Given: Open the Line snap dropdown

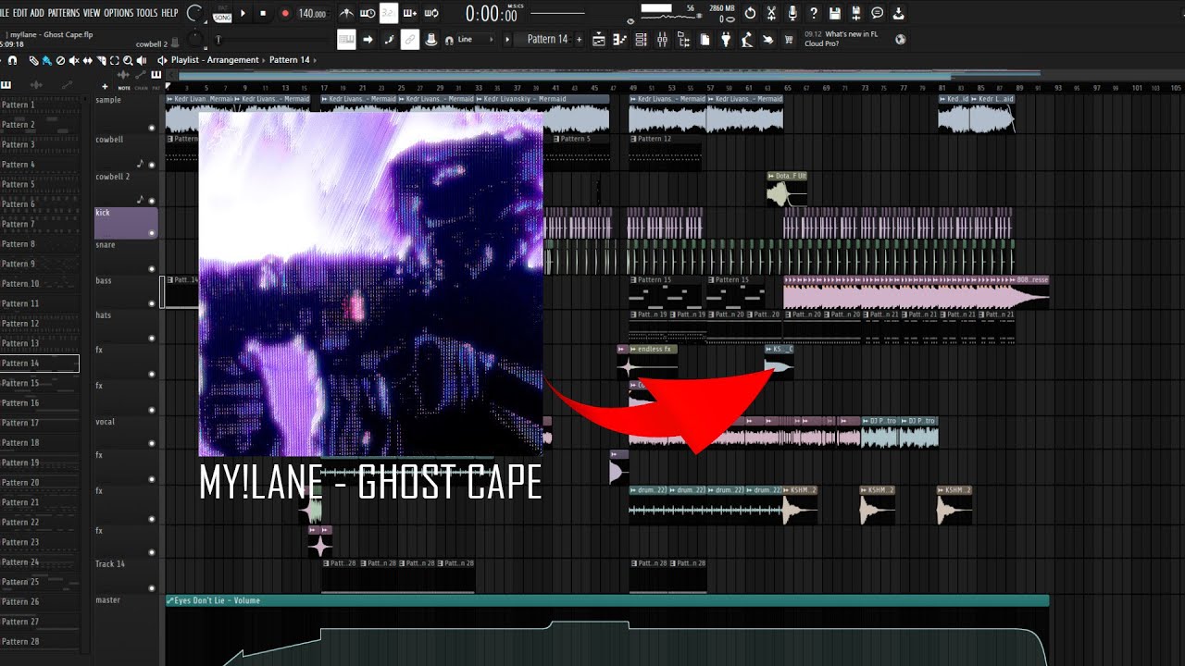Looking at the screenshot, I should click(x=478, y=40).
